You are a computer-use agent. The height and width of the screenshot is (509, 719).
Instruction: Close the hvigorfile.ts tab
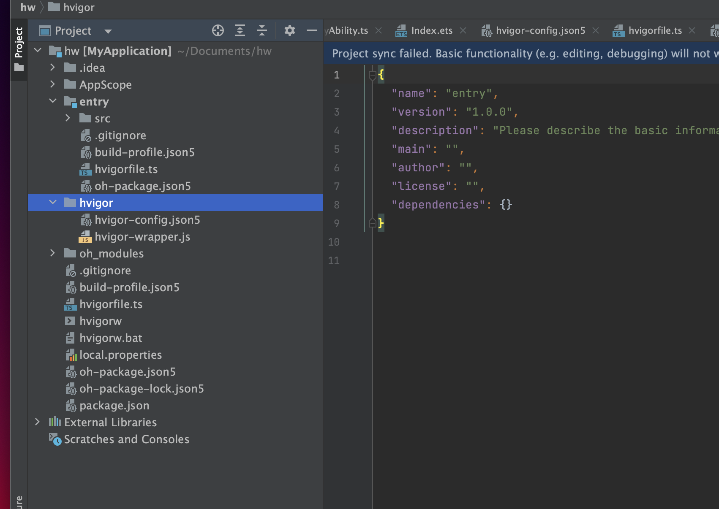[x=692, y=30]
